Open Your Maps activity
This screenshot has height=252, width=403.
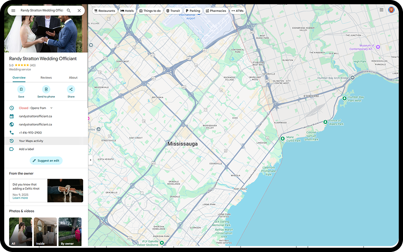pyautogui.click(x=46, y=141)
